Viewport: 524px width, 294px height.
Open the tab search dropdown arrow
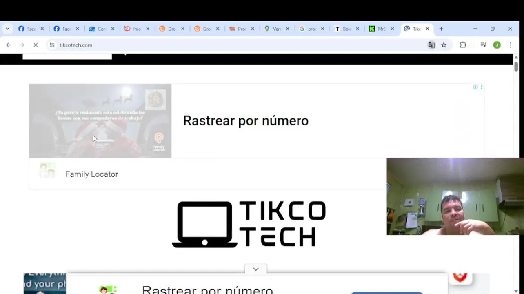click(7, 29)
